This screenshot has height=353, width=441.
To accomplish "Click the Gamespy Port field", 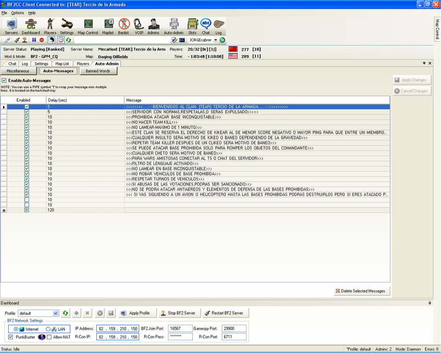I will [x=234, y=328].
